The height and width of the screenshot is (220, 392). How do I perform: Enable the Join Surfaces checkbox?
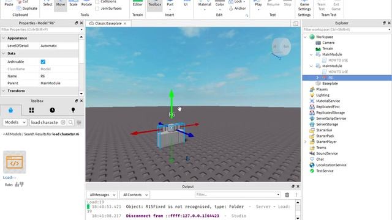point(97,8)
